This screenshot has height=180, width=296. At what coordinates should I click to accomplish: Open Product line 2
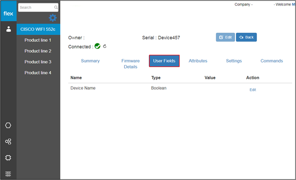(38, 51)
